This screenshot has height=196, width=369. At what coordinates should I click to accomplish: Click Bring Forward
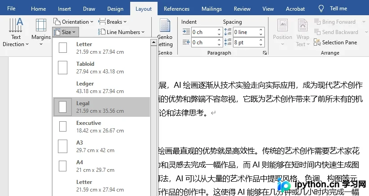335,22
